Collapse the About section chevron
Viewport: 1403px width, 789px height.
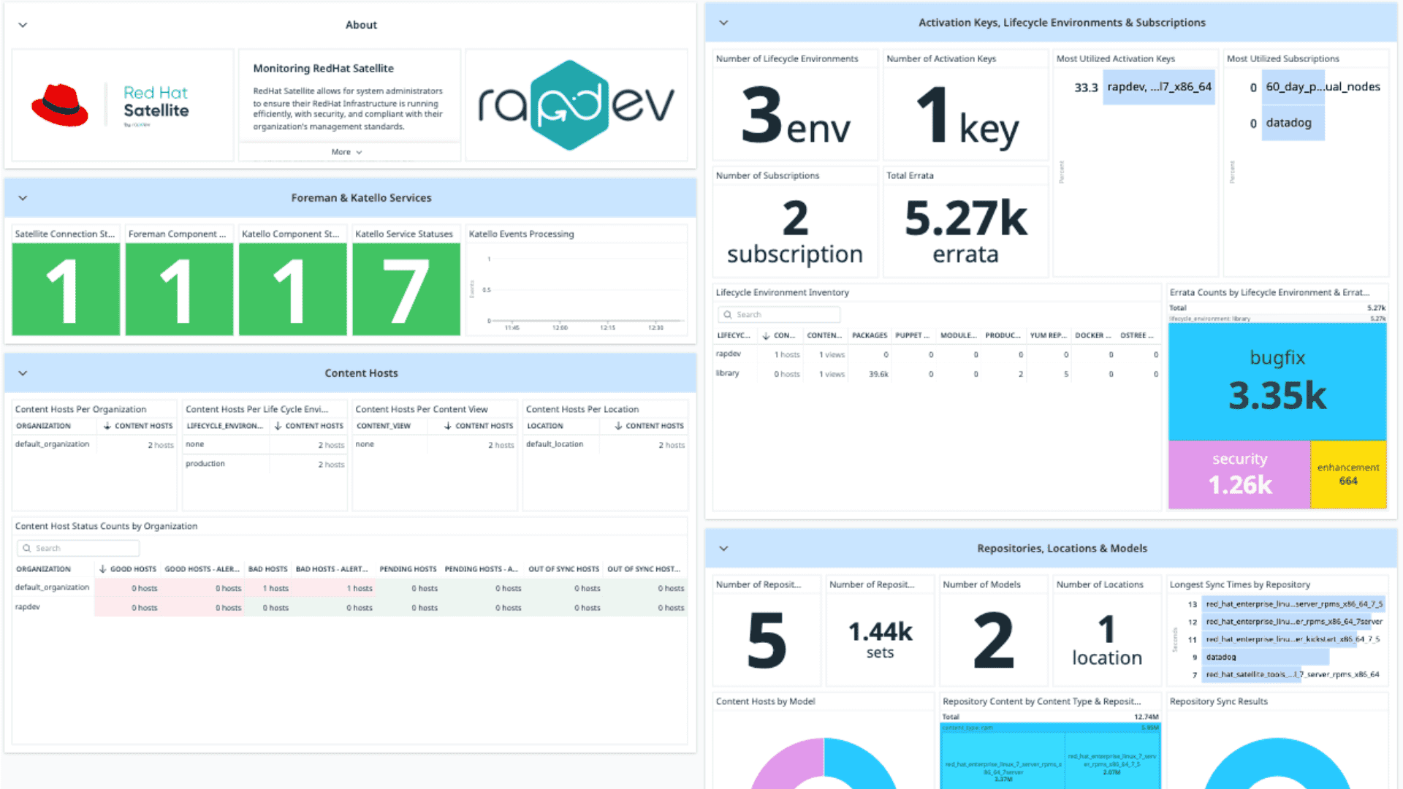click(x=23, y=25)
